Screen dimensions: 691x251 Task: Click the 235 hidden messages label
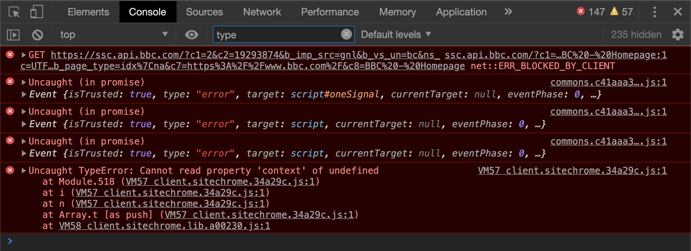[x=636, y=35]
